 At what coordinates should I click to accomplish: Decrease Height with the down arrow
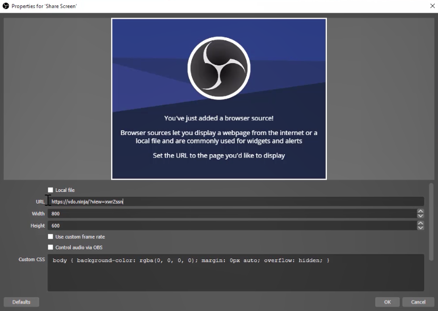(420, 228)
